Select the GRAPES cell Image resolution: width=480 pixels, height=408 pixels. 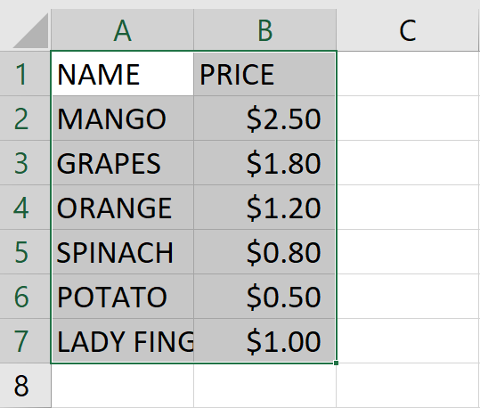click(123, 163)
